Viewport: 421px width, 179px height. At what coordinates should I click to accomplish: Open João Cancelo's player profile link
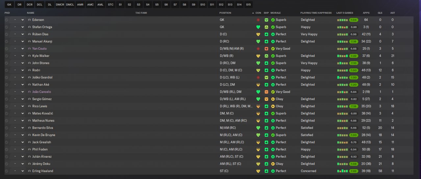pyautogui.click(x=41, y=92)
